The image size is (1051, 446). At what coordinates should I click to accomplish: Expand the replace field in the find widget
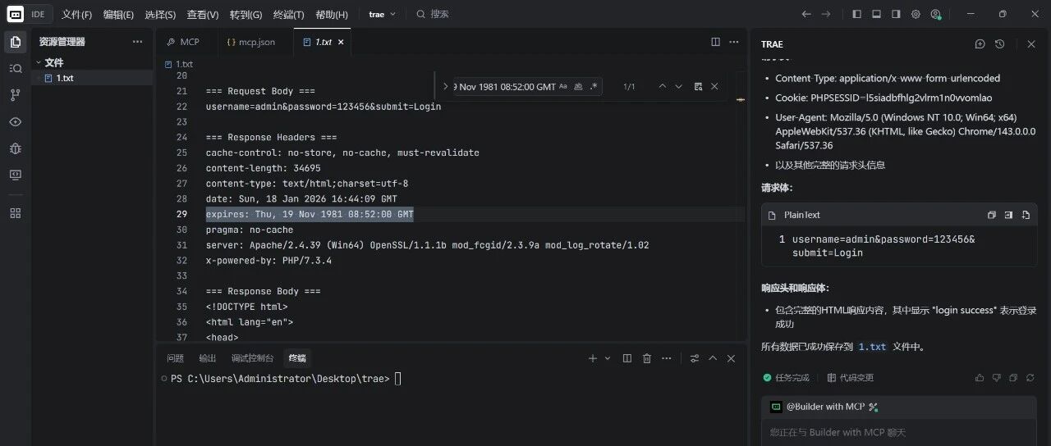445,86
